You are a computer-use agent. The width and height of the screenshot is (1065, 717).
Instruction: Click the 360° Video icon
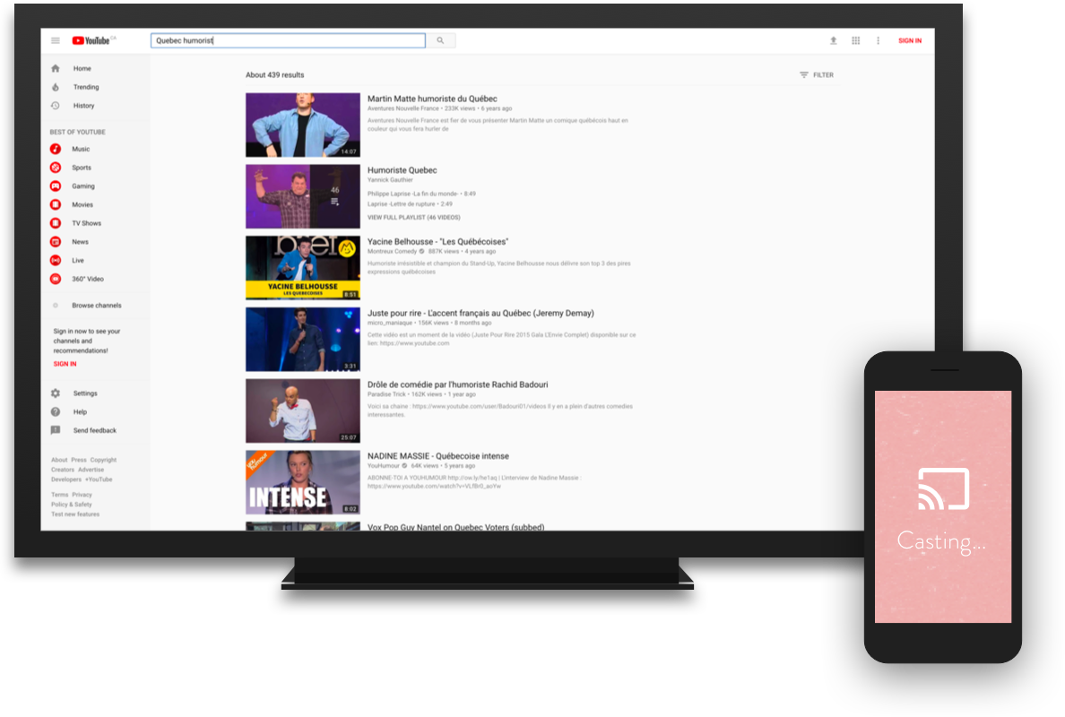click(56, 279)
